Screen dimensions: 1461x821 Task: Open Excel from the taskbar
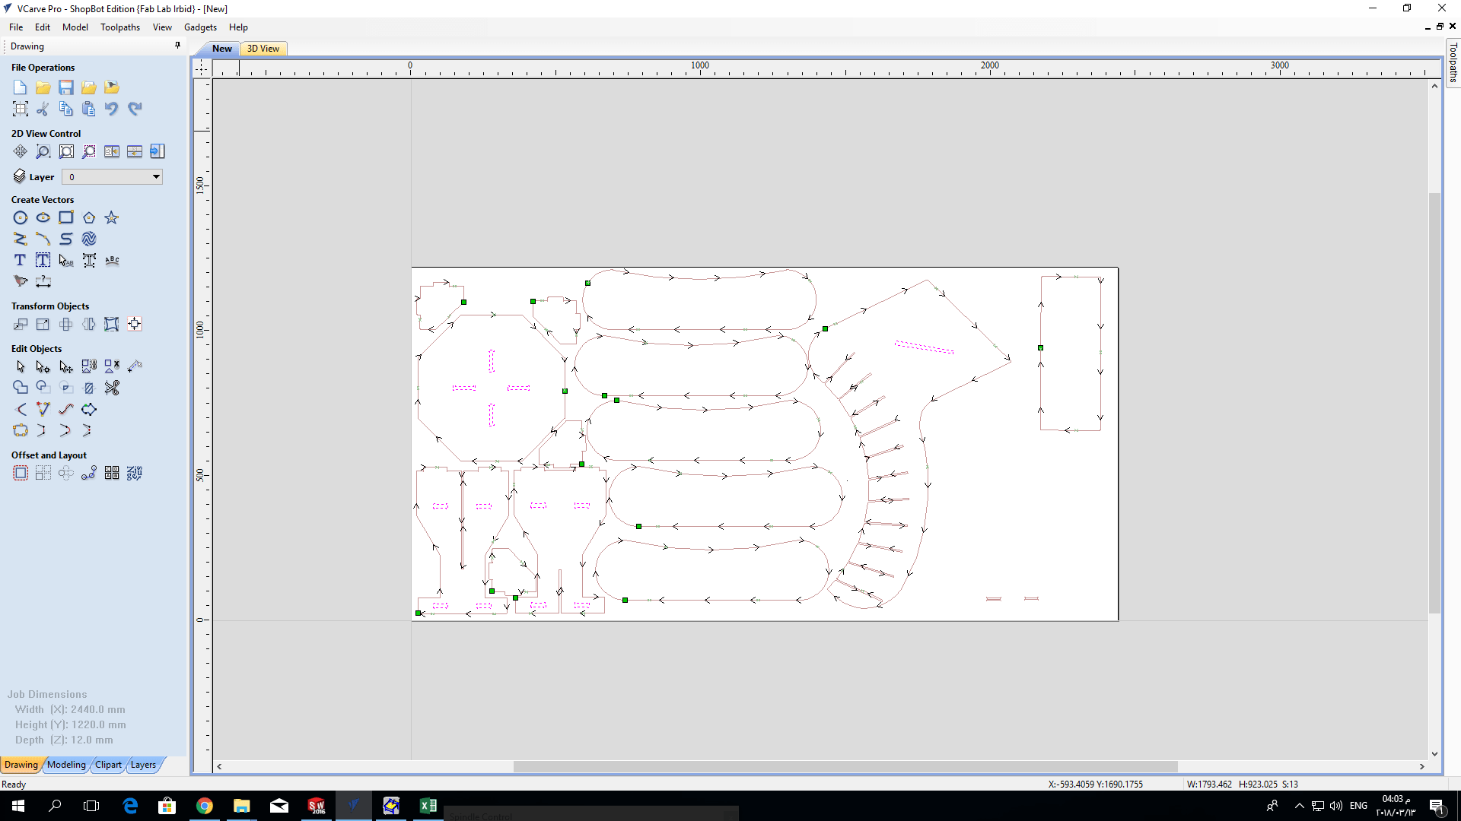point(428,806)
